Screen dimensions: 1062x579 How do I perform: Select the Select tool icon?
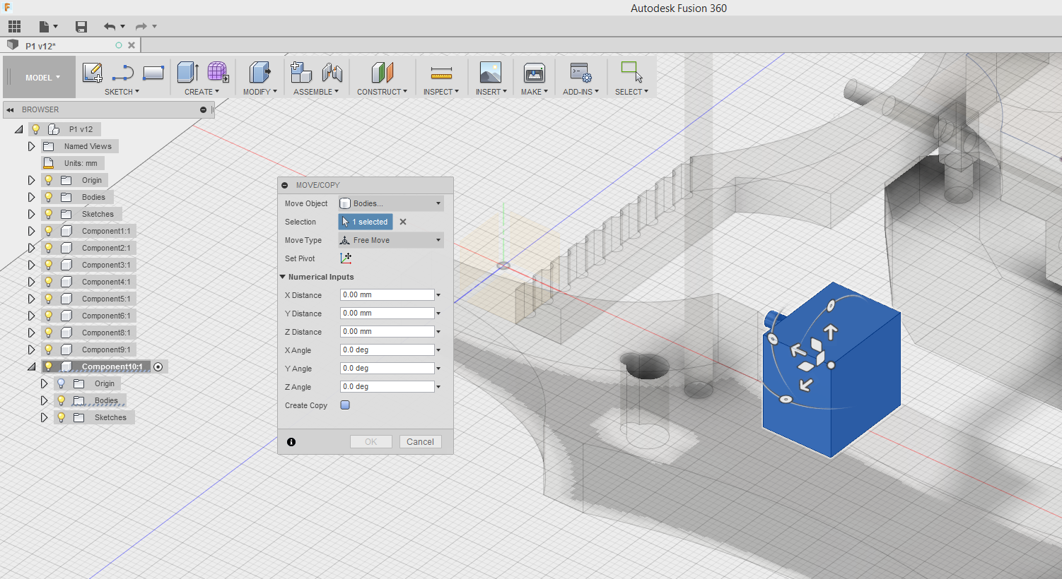pyautogui.click(x=631, y=72)
